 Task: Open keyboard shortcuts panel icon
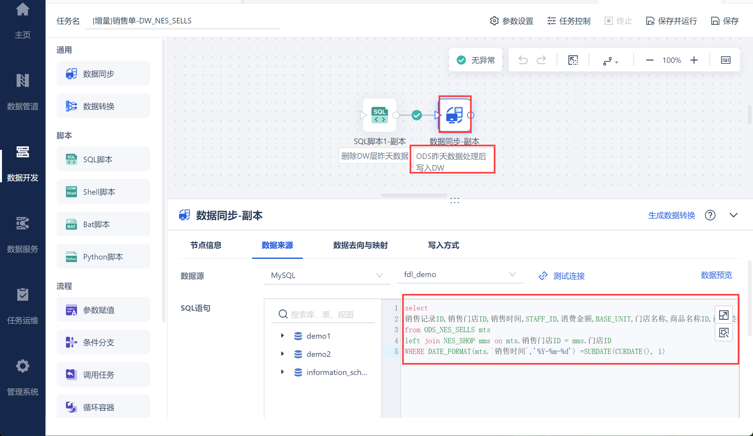[x=726, y=60]
